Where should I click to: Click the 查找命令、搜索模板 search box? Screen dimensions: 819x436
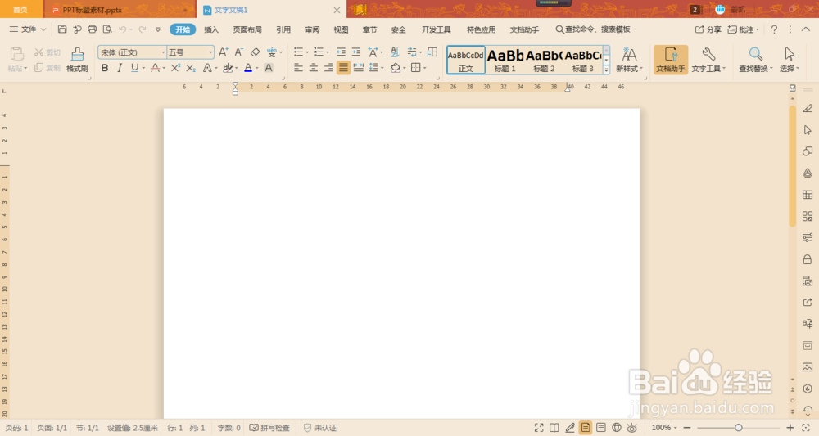(593, 29)
